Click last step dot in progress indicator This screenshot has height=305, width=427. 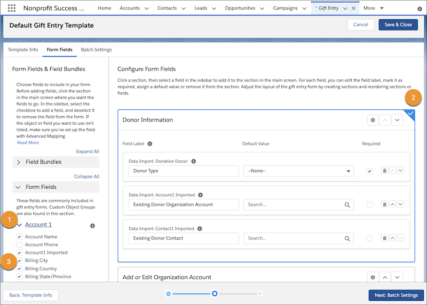(x=260, y=294)
